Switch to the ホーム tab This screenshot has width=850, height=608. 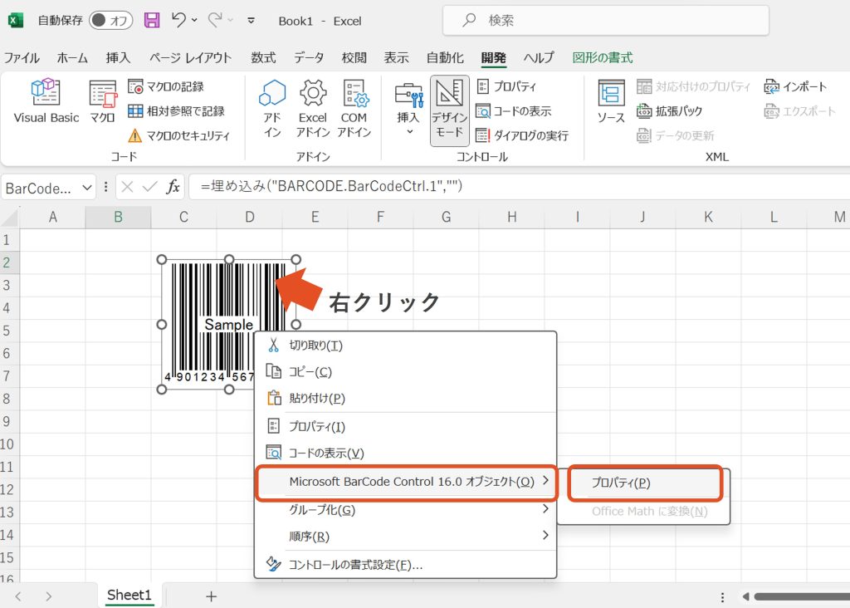[72, 58]
